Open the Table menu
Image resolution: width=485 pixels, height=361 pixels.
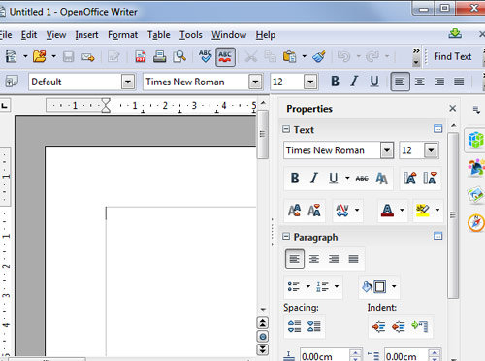click(158, 35)
